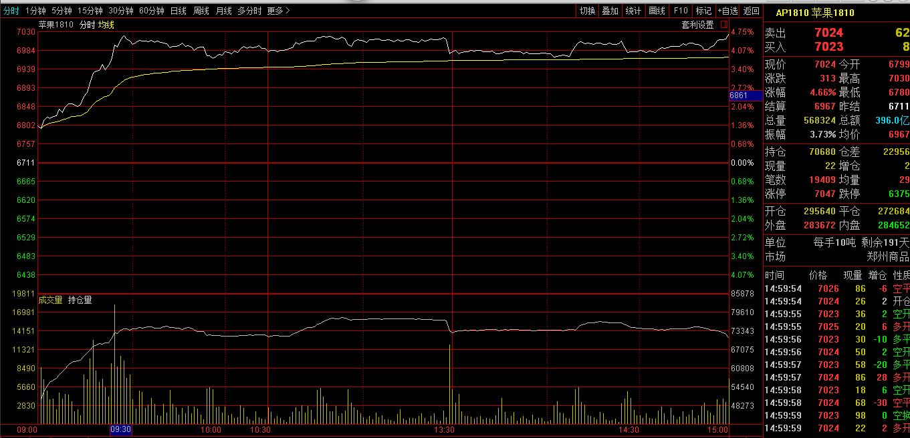Switch to the 日线 daily chart tab
This screenshot has height=438, width=910.
(x=179, y=11)
